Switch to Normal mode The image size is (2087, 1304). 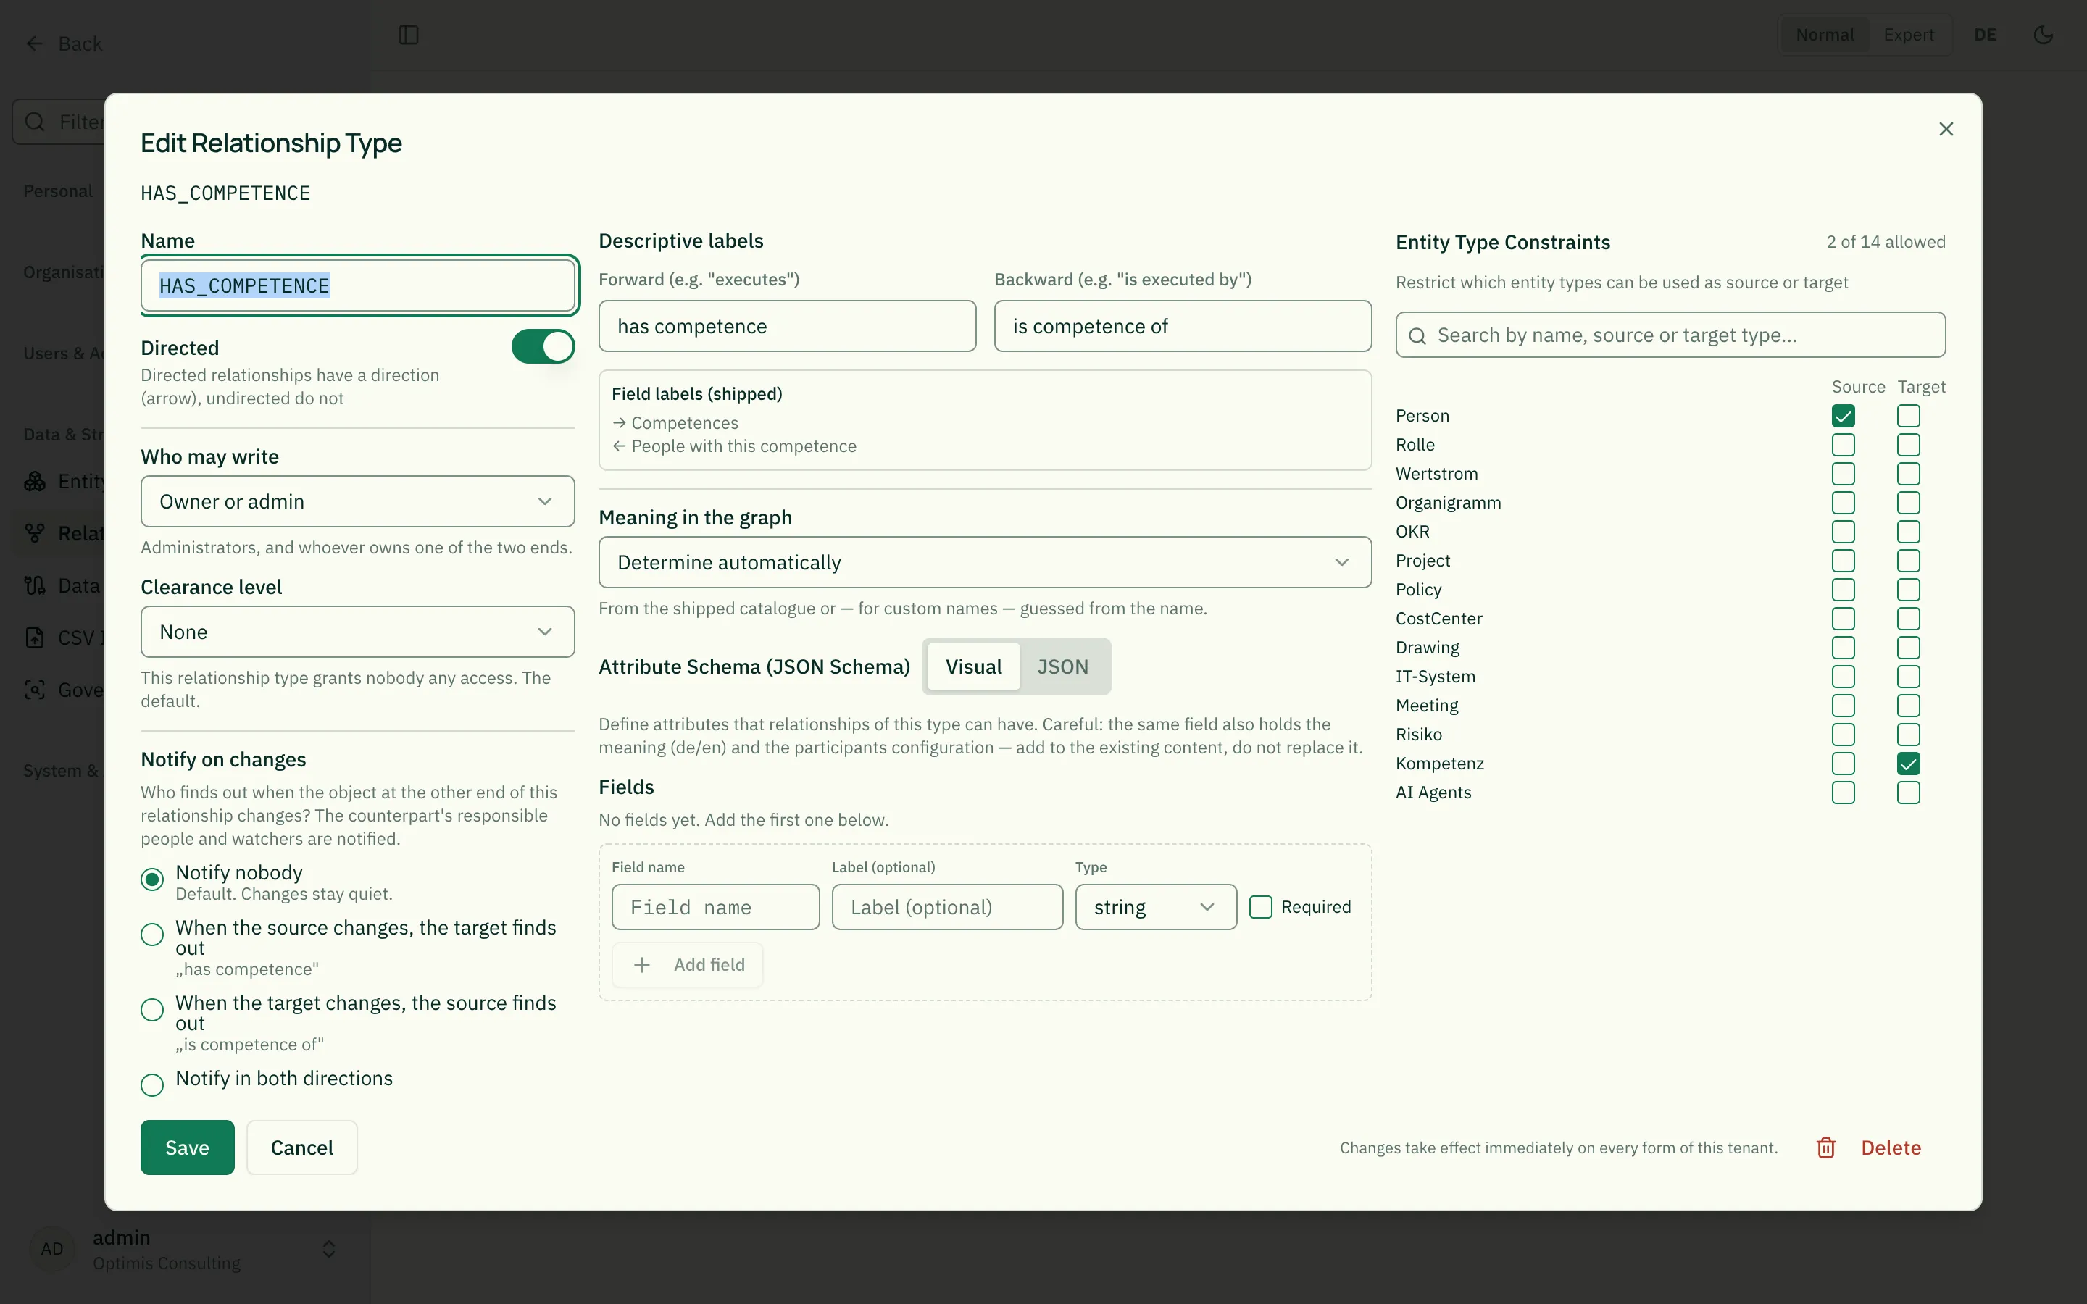click(x=1824, y=35)
